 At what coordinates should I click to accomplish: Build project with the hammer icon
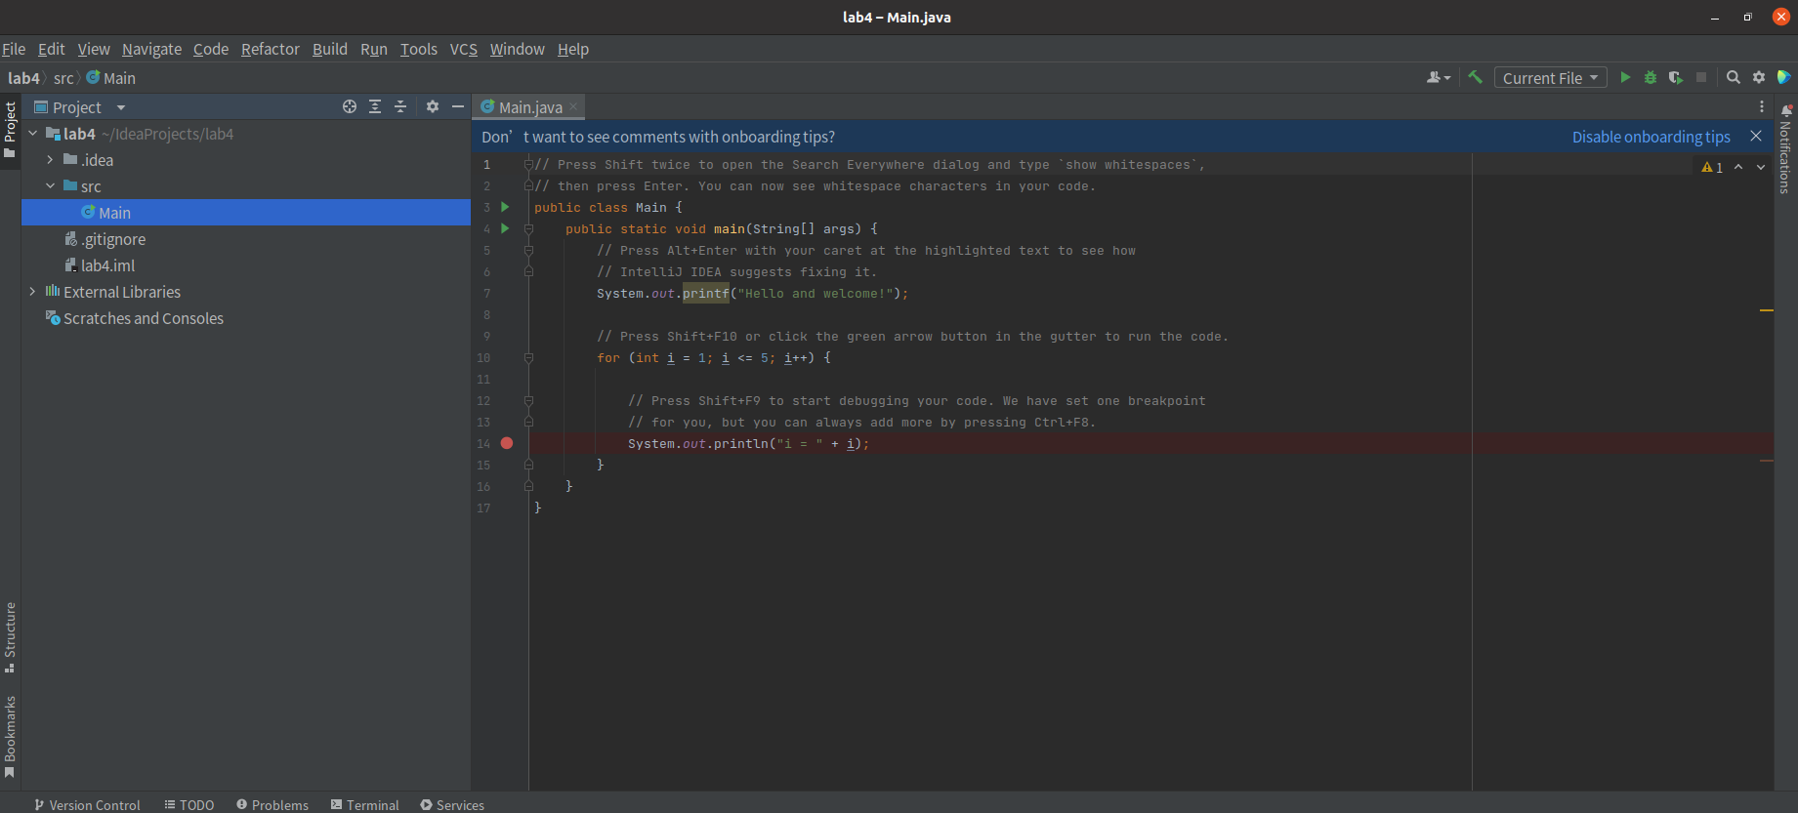[1476, 77]
